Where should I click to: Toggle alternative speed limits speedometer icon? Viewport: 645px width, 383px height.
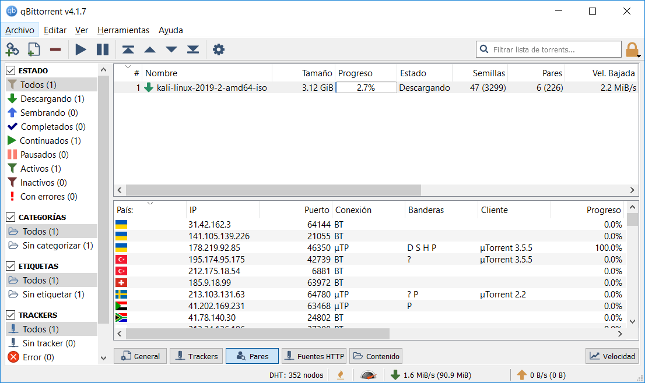point(369,375)
